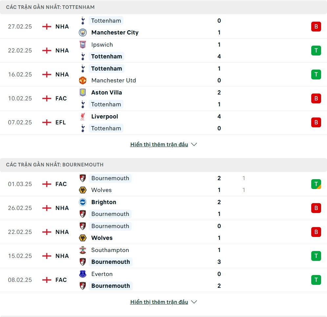The image size is (327, 317).
Task: Click the Brighton crest icon
Action: (x=83, y=202)
